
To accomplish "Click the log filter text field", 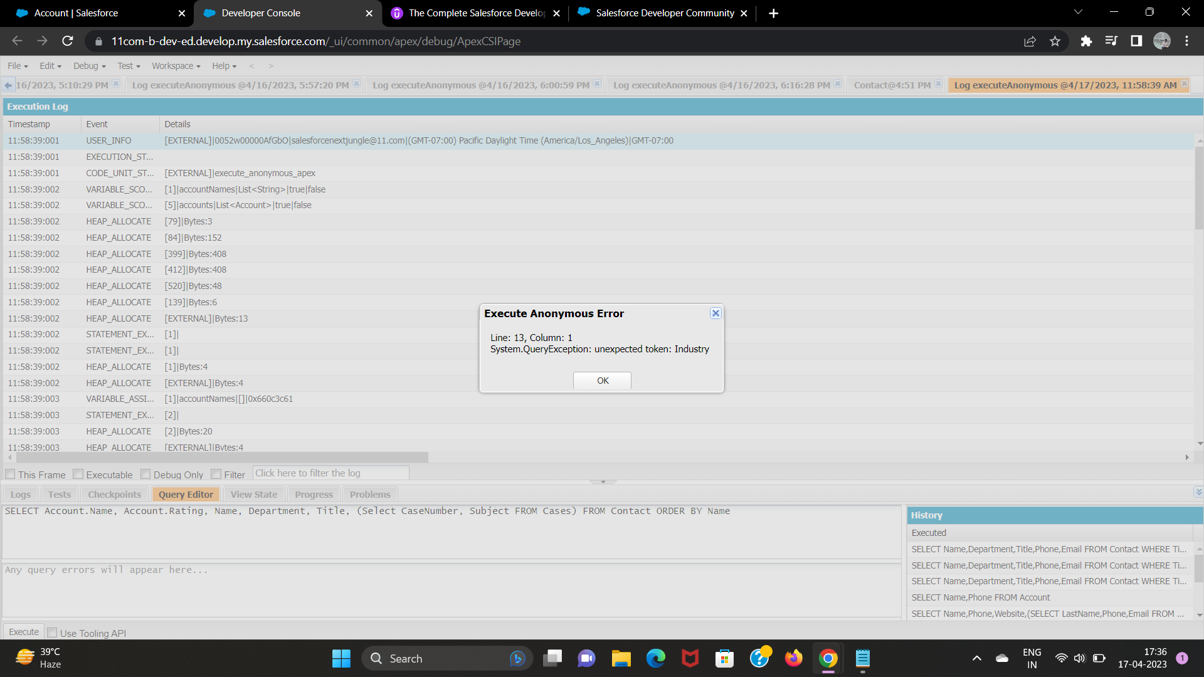I will (330, 473).
